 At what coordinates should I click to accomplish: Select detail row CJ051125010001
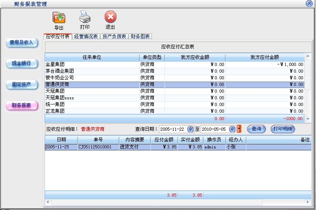(x=98, y=147)
